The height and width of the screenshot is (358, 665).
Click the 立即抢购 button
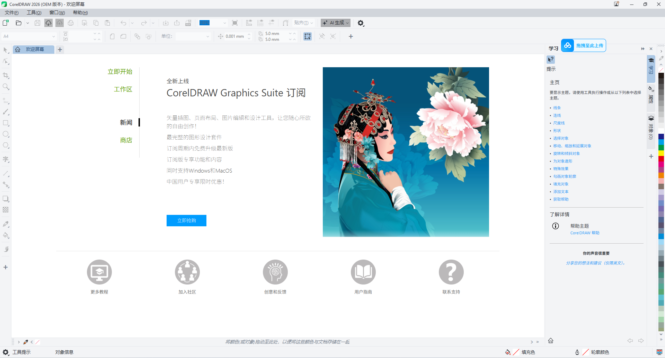(186, 220)
